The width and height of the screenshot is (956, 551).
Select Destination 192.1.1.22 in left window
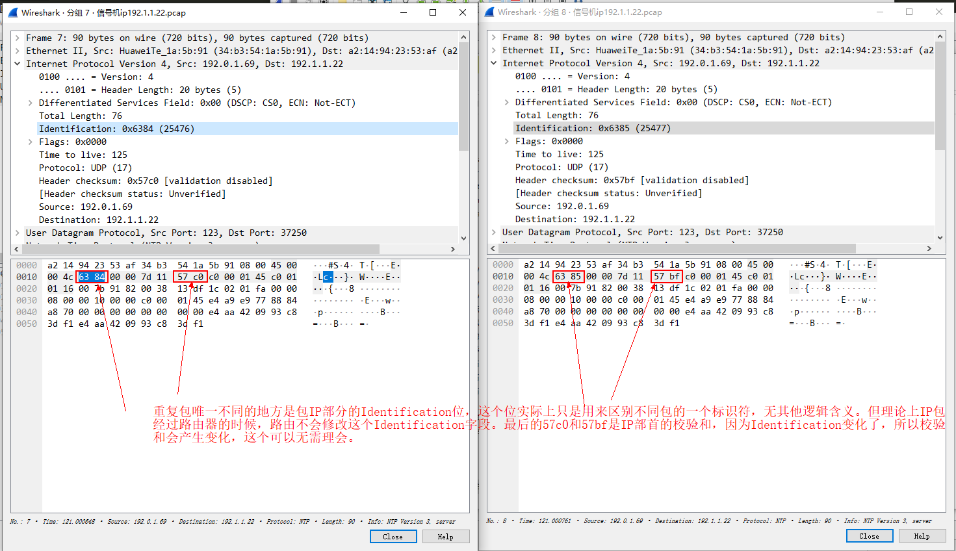[98, 220]
